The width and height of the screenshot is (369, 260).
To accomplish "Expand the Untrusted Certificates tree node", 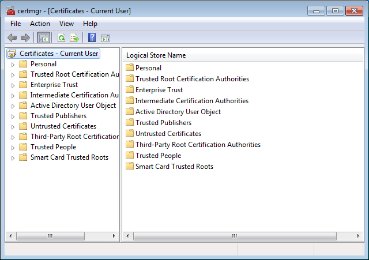I will tap(13, 126).
